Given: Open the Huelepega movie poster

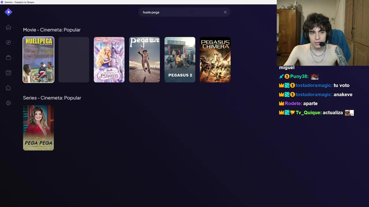Looking at the screenshot, I should [x=38, y=60].
